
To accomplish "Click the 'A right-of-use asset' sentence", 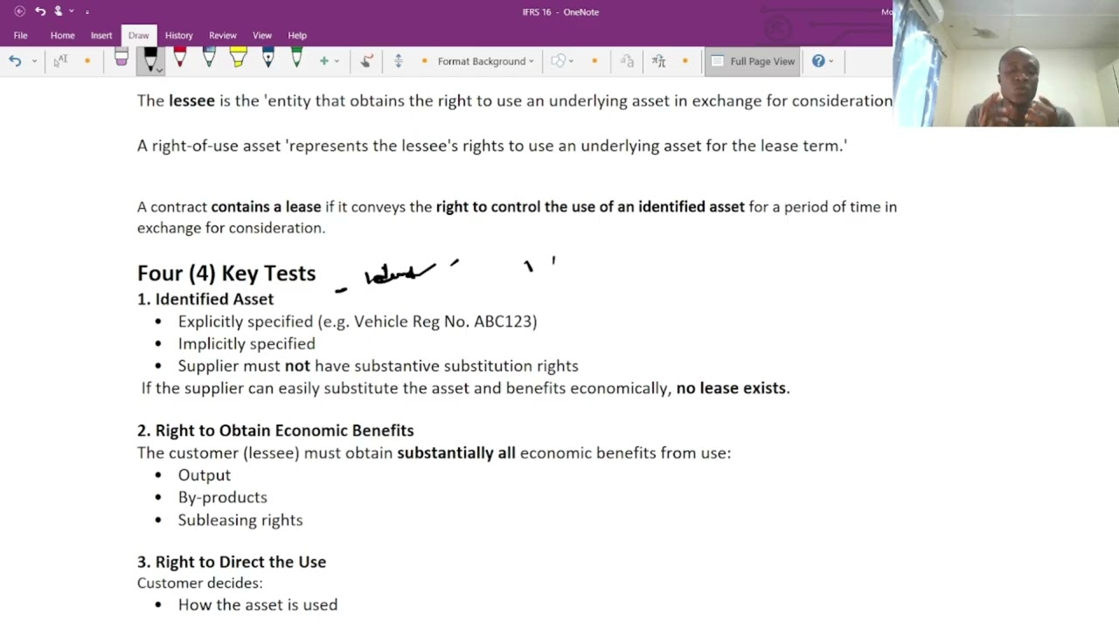I will pyautogui.click(x=492, y=146).
